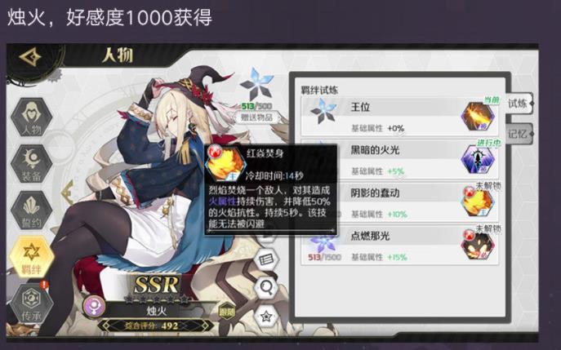
Task: Click the 阴影的蠢动 skill reward icon
Action: tap(478, 202)
